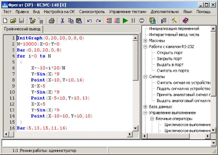Viewport: 218px width, 155px height.
Task: Select Принять аналоговый сигнал tree item
Action: point(184,95)
